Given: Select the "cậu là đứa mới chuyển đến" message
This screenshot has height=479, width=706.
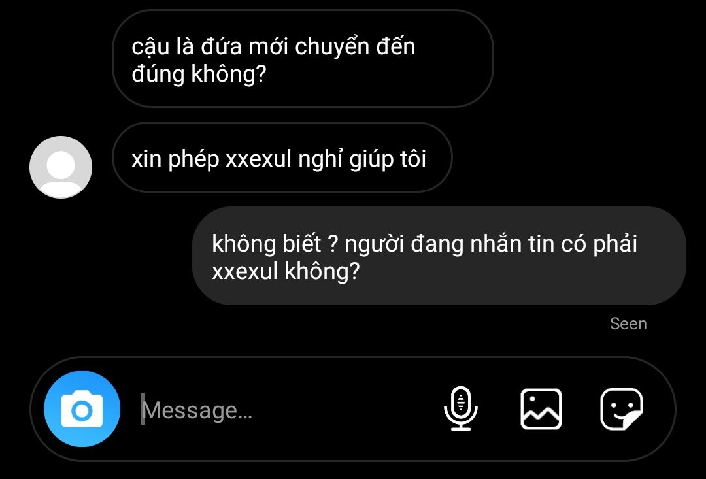Looking at the screenshot, I should [x=303, y=59].
